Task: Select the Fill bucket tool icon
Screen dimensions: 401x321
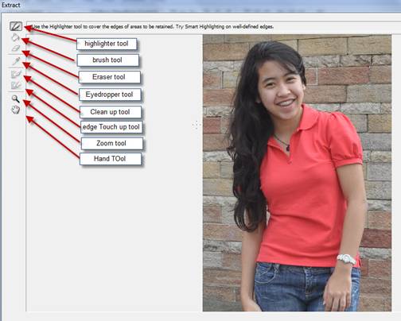Action: (x=15, y=37)
